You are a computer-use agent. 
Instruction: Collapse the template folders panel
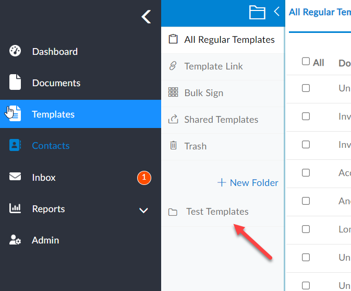[277, 11]
